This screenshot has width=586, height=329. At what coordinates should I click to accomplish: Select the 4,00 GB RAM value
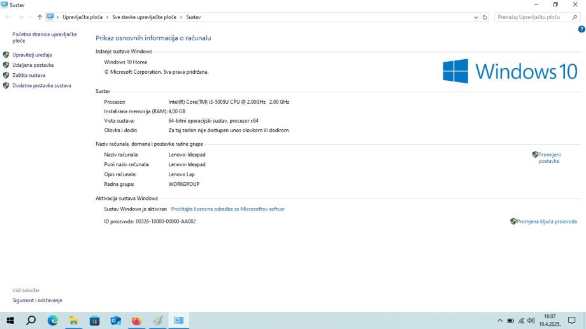click(177, 111)
